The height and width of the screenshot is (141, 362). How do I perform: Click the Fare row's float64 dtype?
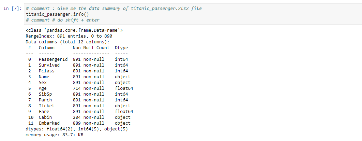[x=124, y=111]
